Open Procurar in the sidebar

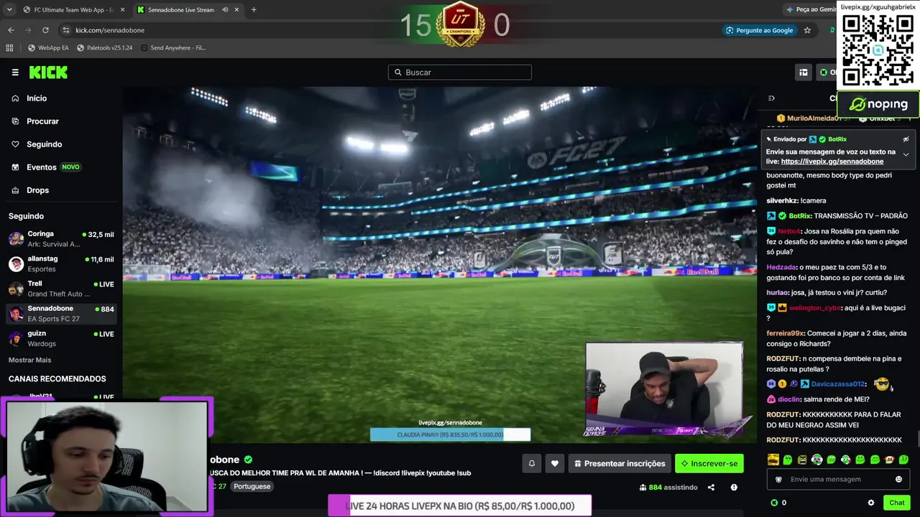tap(42, 121)
